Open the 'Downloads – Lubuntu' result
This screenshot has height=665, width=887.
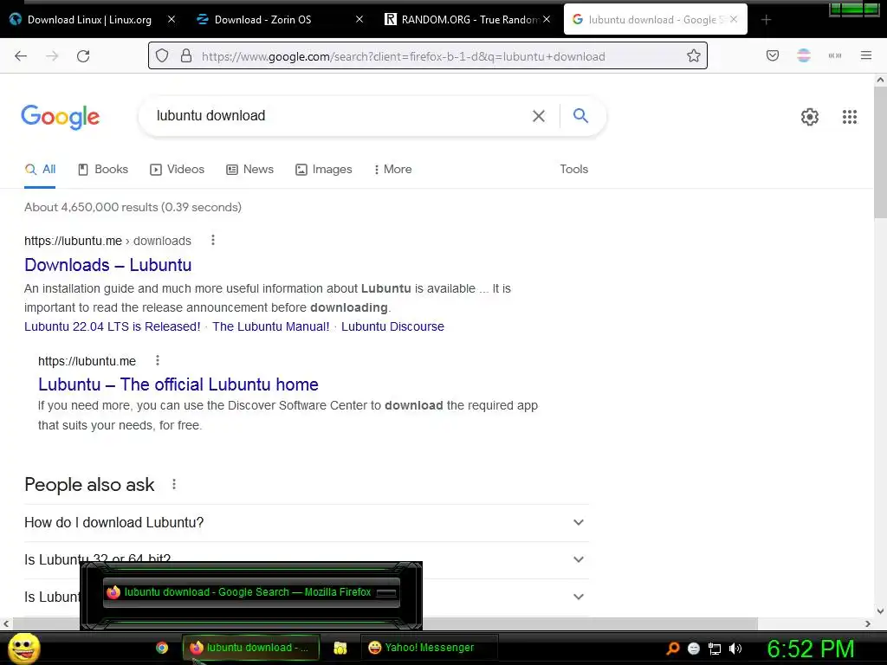(x=108, y=265)
